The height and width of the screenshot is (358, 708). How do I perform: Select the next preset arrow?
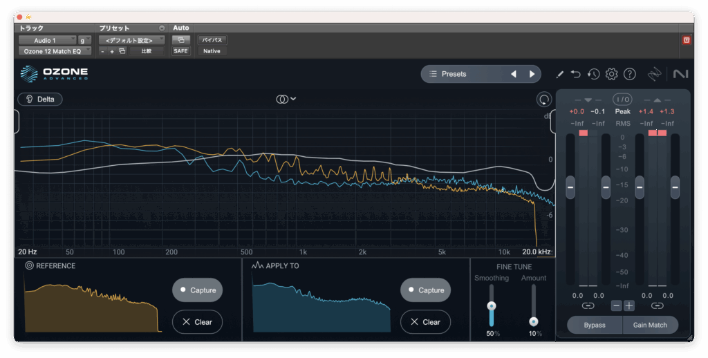[532, 74]
